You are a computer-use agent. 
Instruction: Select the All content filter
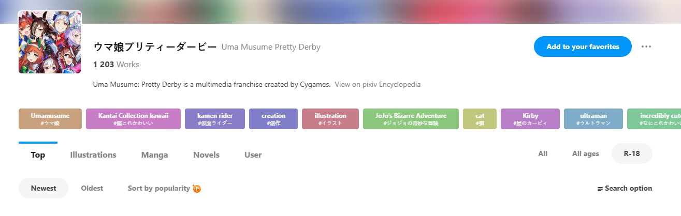(x=543, y=153)
